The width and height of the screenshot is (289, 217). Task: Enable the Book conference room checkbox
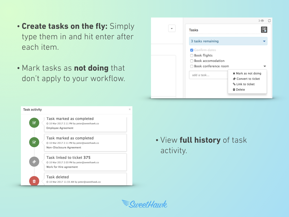(x=192, y=66)
